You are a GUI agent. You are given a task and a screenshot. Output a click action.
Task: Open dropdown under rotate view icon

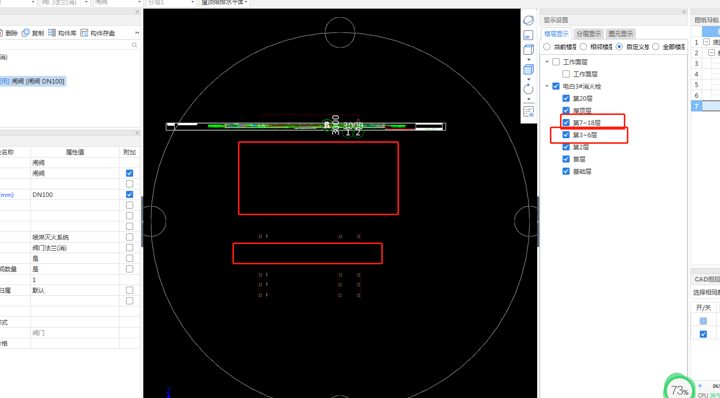[x=529, y=99]
